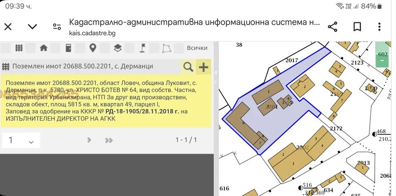Select the map layers stack icon
The image size is (396, 196).
tap(118, 48)
